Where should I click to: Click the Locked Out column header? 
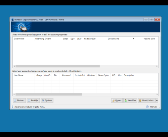point(80,75)
